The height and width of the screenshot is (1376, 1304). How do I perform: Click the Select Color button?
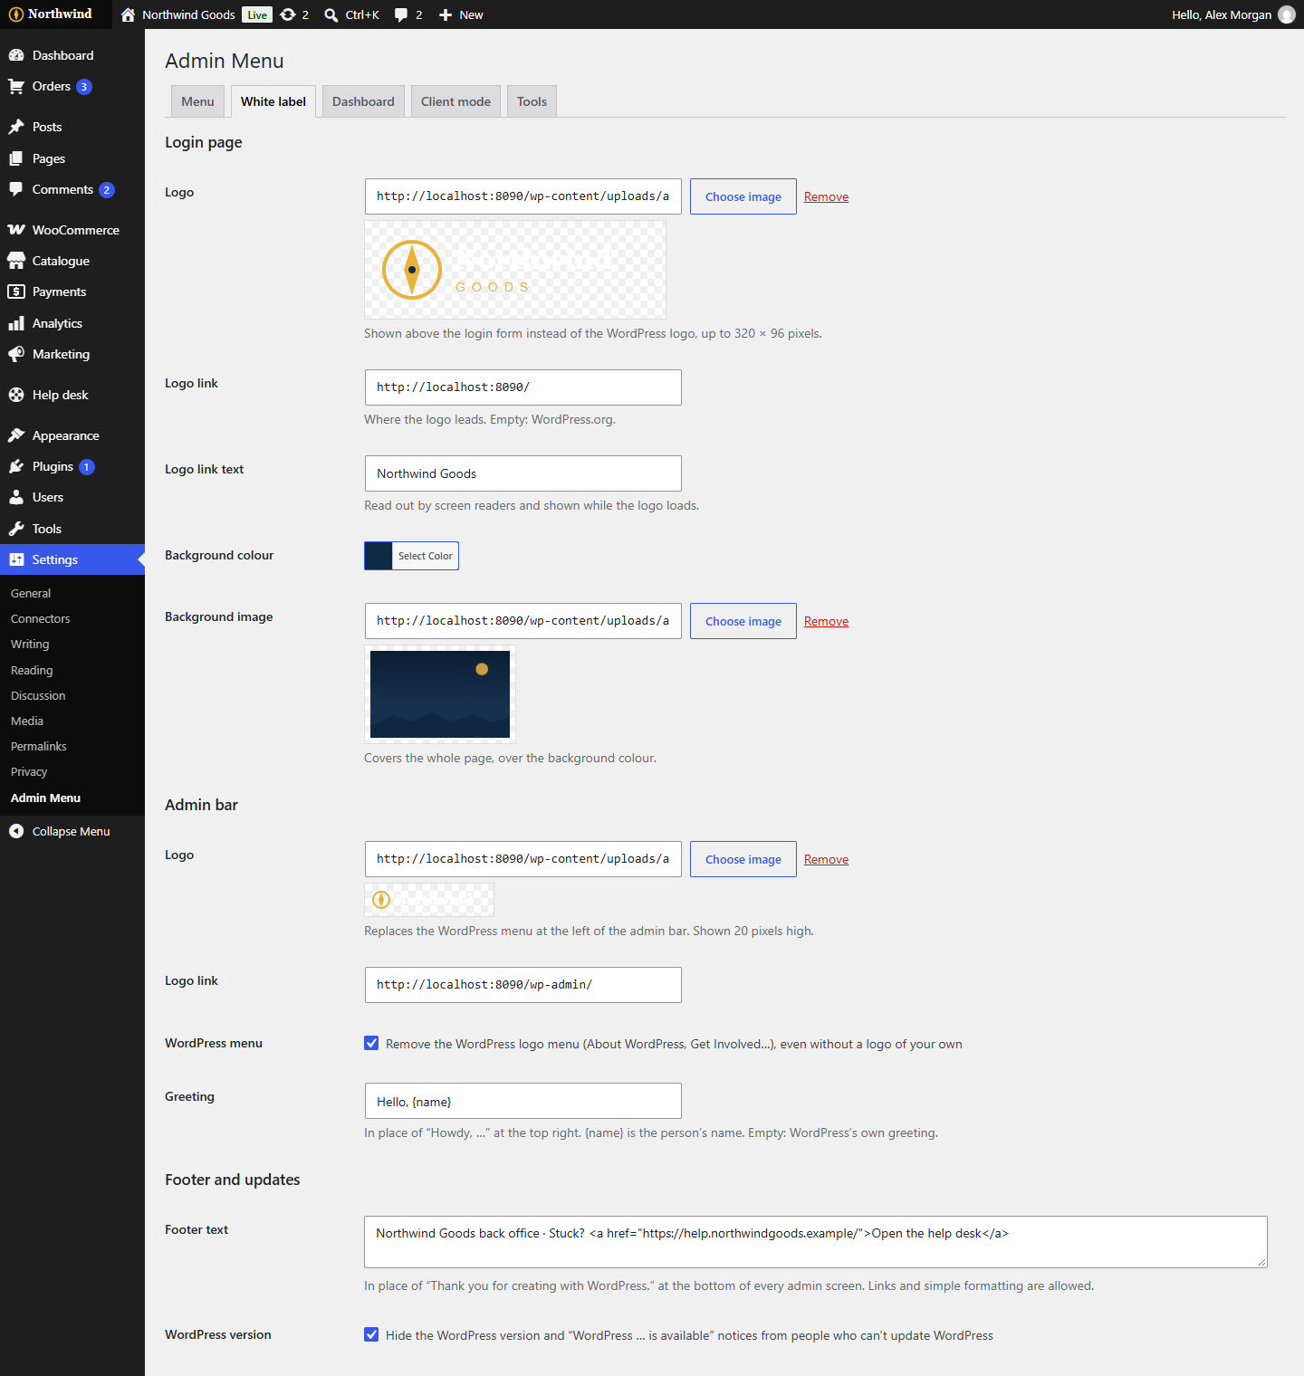click(x=426, y=556)
